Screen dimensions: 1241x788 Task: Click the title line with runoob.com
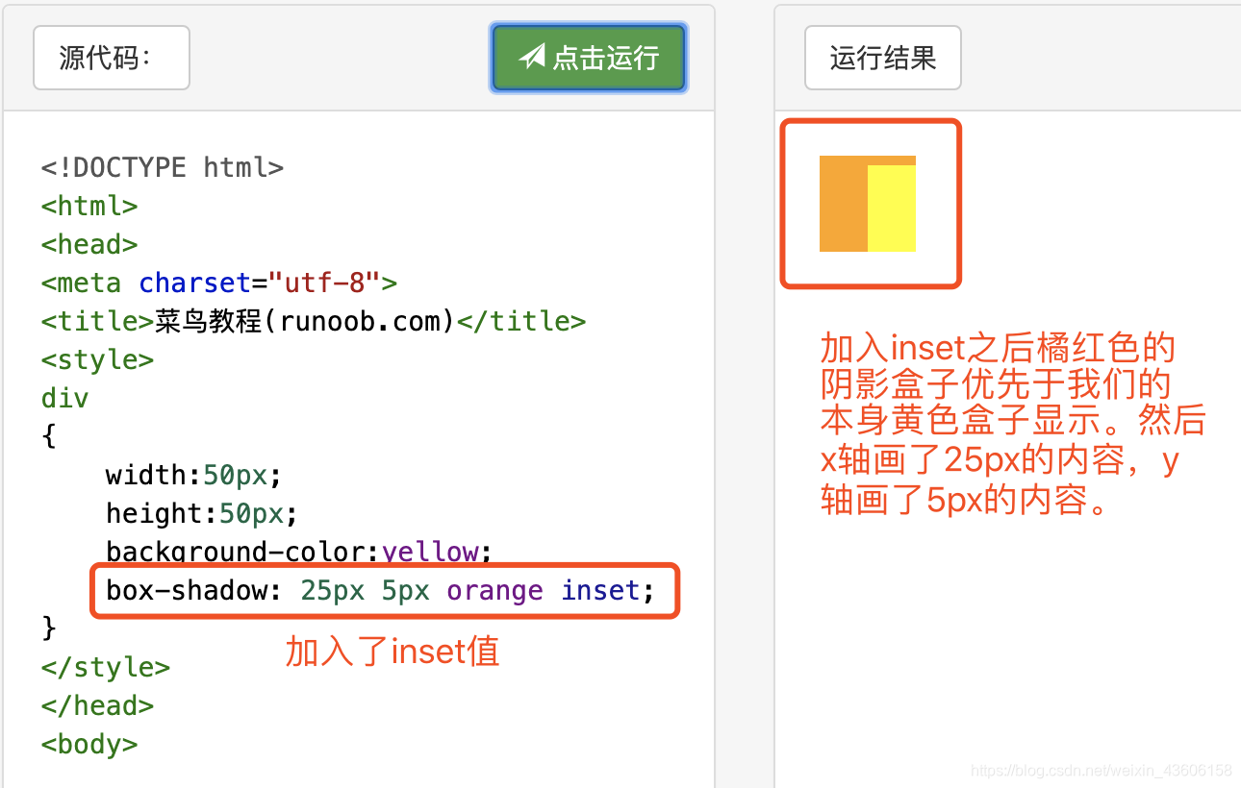(314, 321)
